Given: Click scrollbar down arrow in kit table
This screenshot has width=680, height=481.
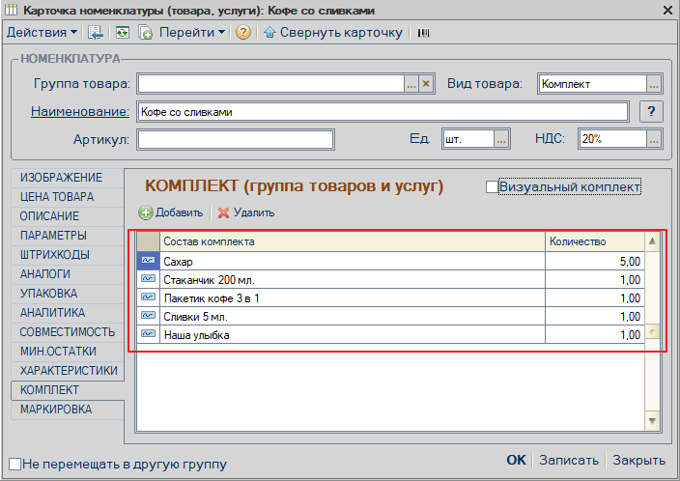Looking at the screenshot, I should [652, 421].
